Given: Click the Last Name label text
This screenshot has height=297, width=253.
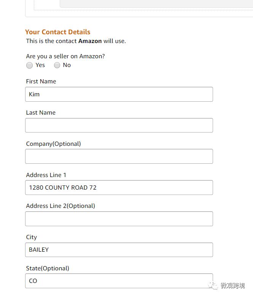Looking at the screenshot, I should point(41,113).
